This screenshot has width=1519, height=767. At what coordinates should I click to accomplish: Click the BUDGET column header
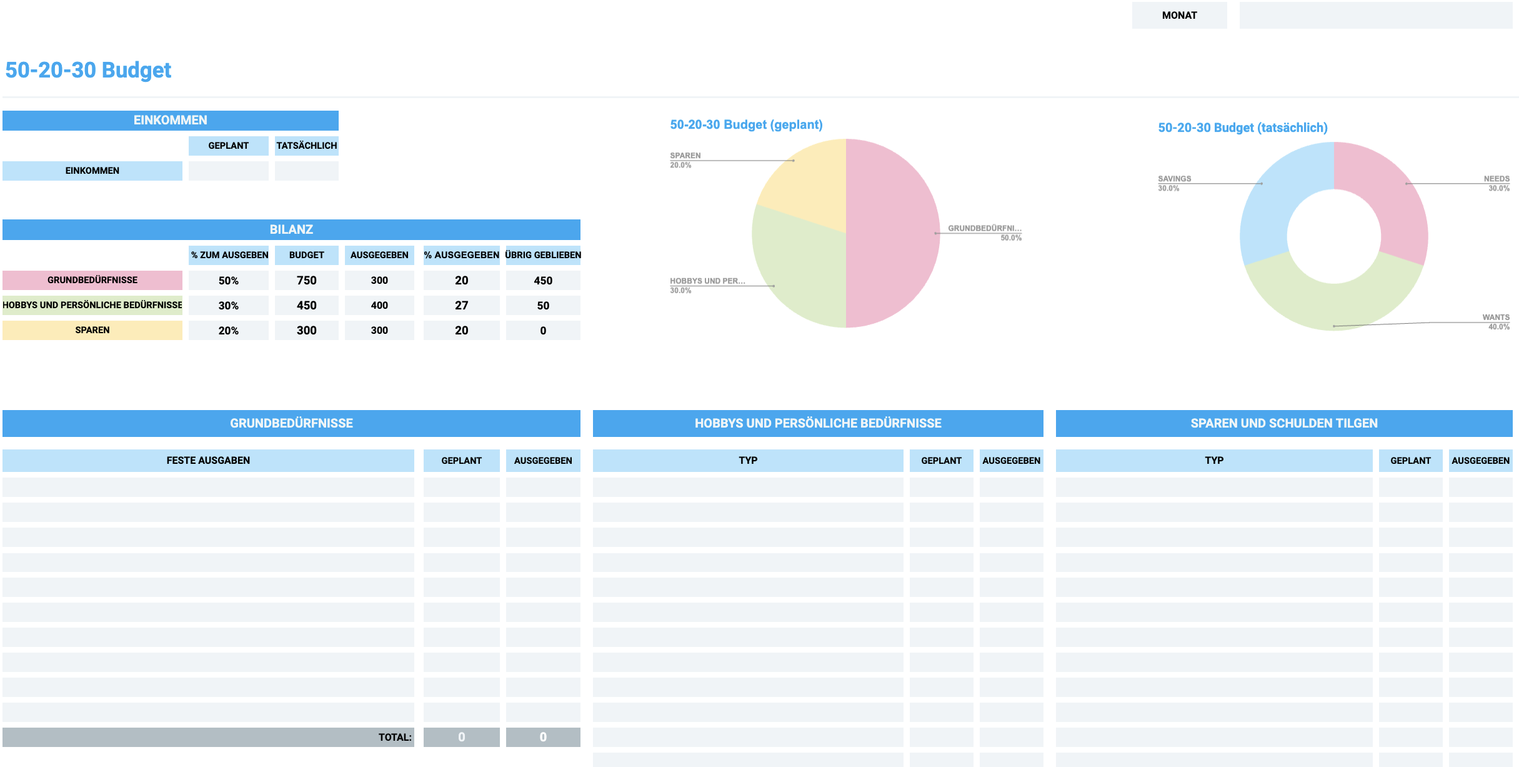(x=307, y=255)
